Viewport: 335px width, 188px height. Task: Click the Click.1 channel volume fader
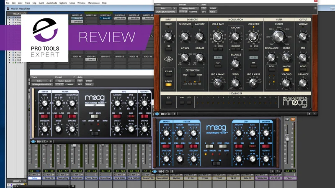click(287, 137)
